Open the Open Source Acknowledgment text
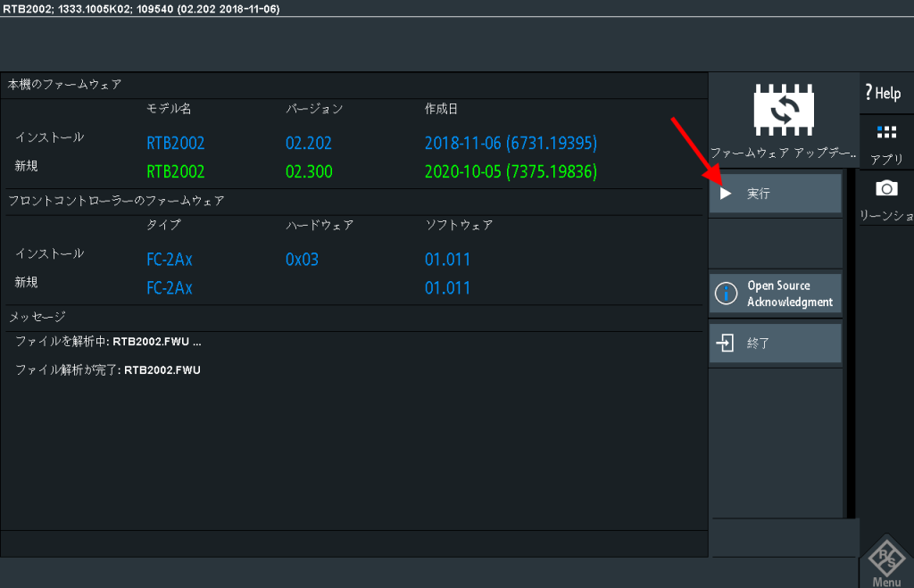This screenshot has height=588, width=914. (789, 294)
